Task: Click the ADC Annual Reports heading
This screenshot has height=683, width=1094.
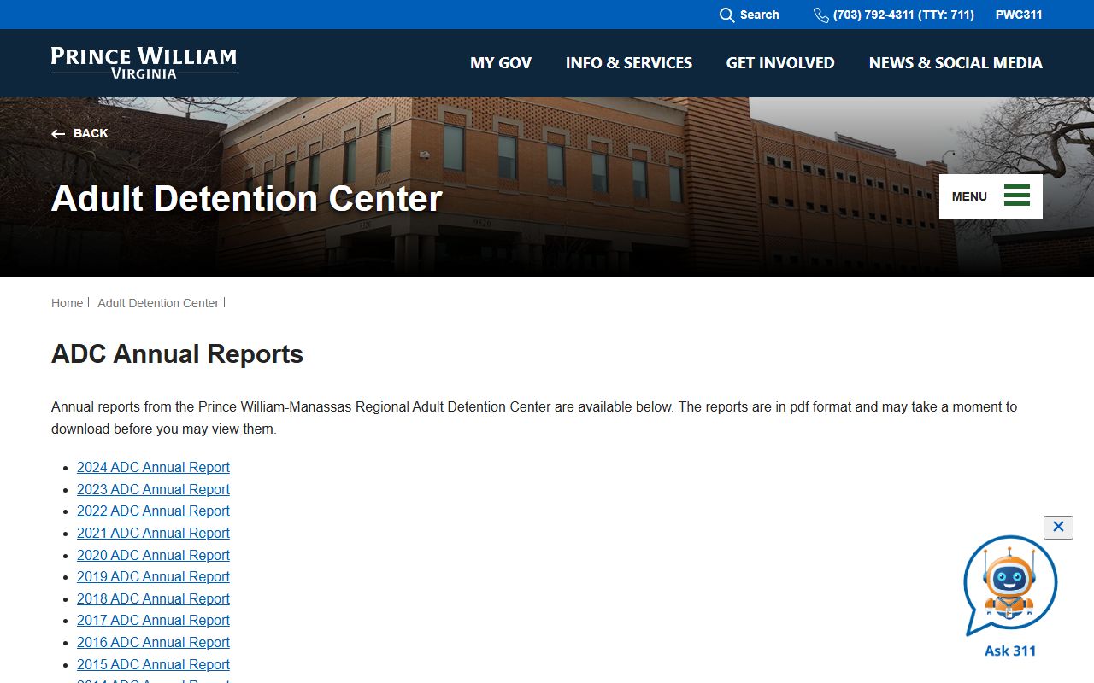Action: click(177, 354)
